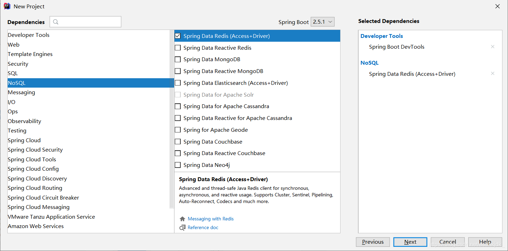
Task: Click the reference doc icon
Action: (182, 228)
